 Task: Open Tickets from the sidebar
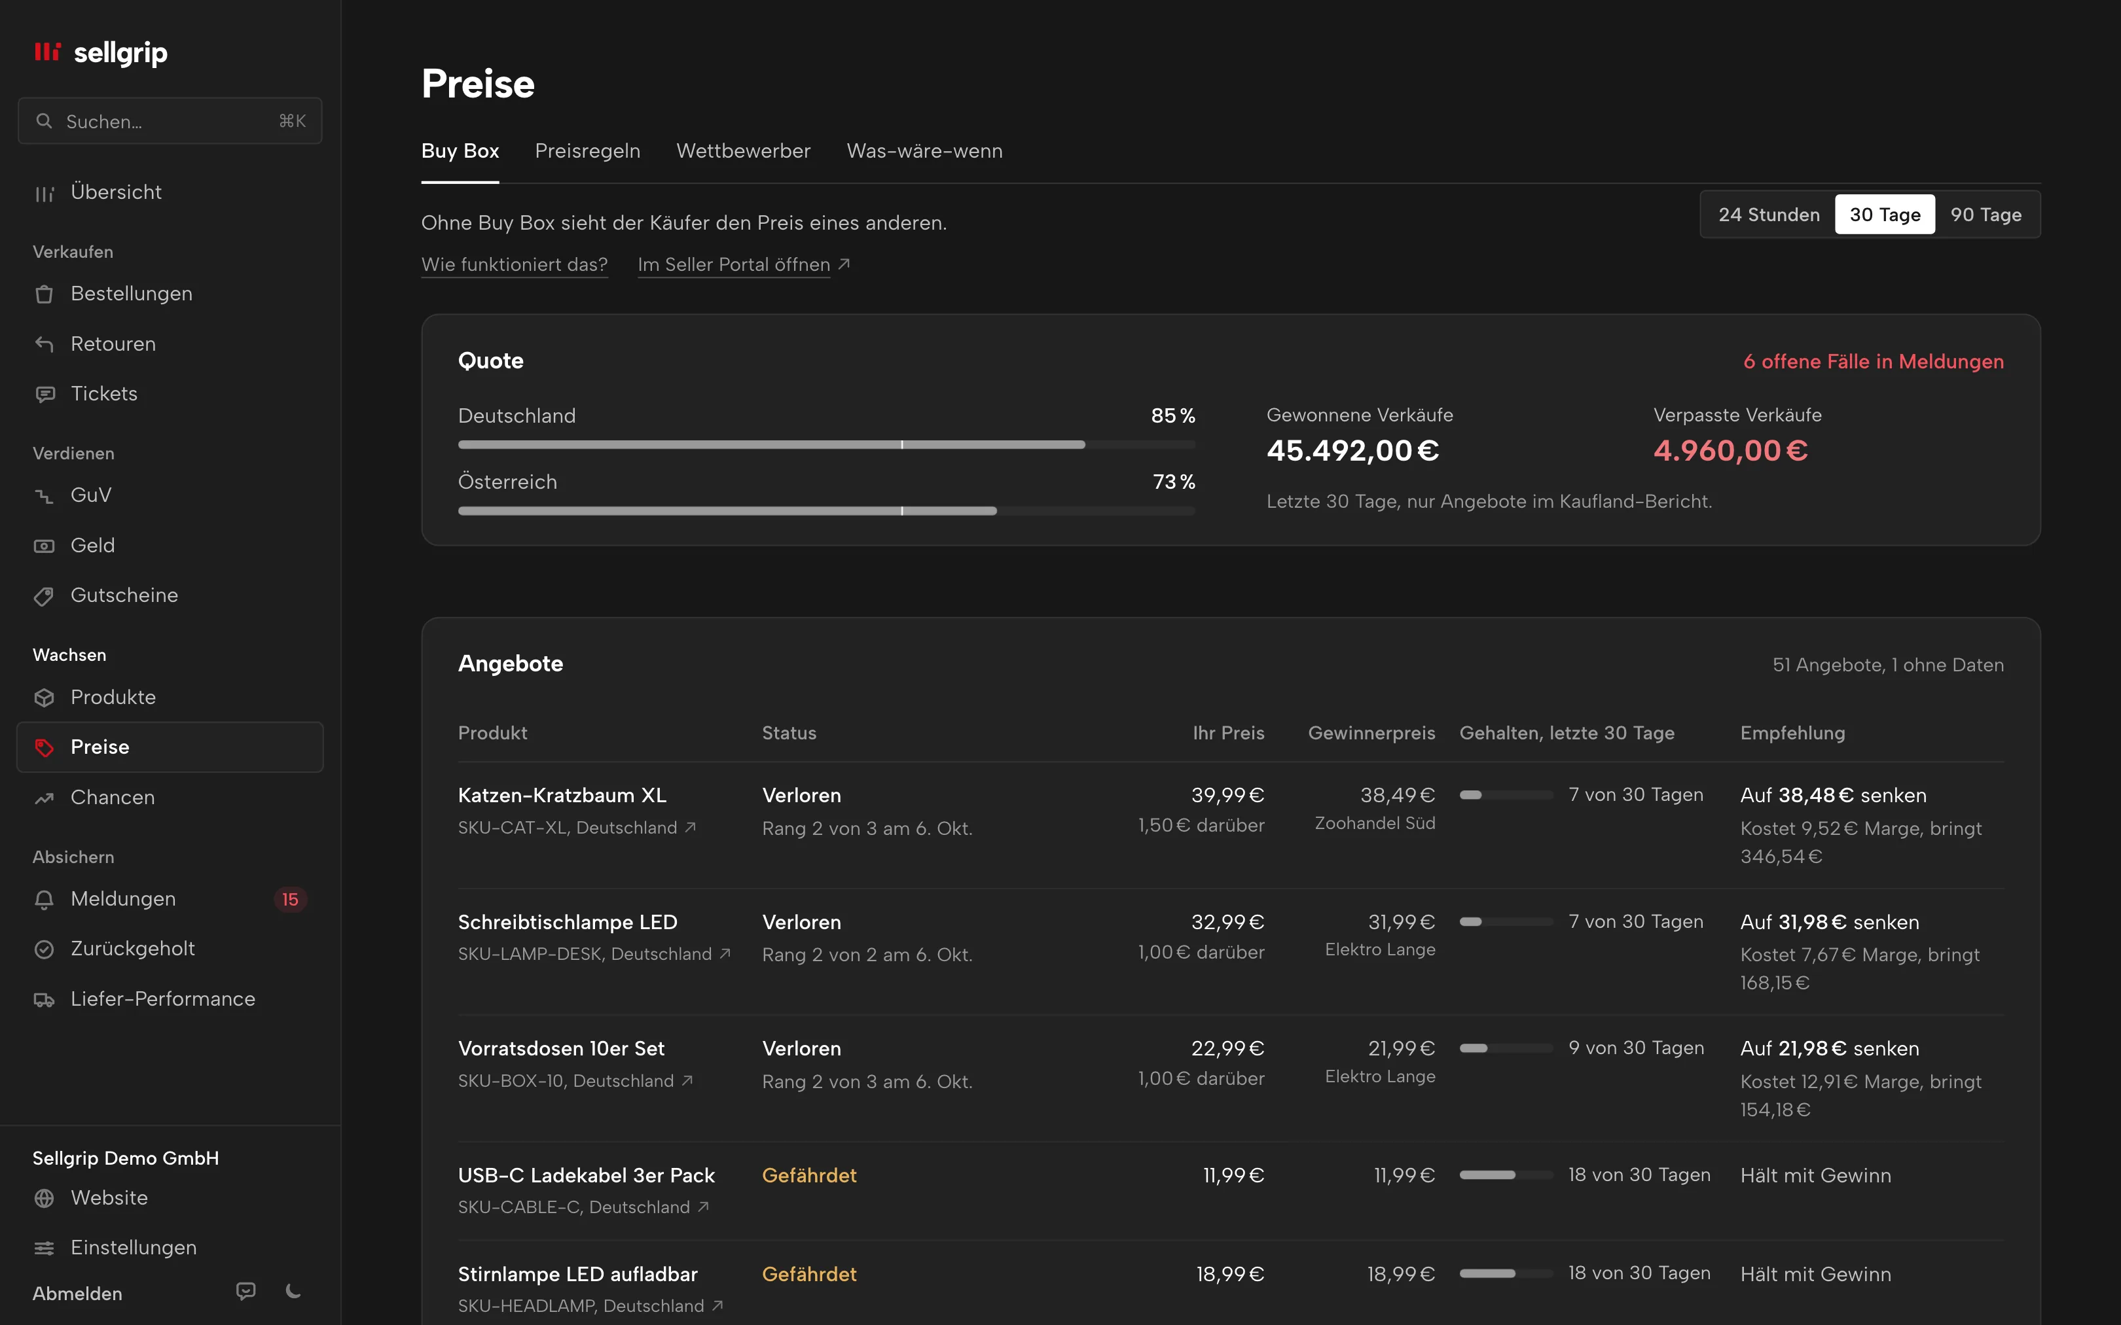point(170,393)
